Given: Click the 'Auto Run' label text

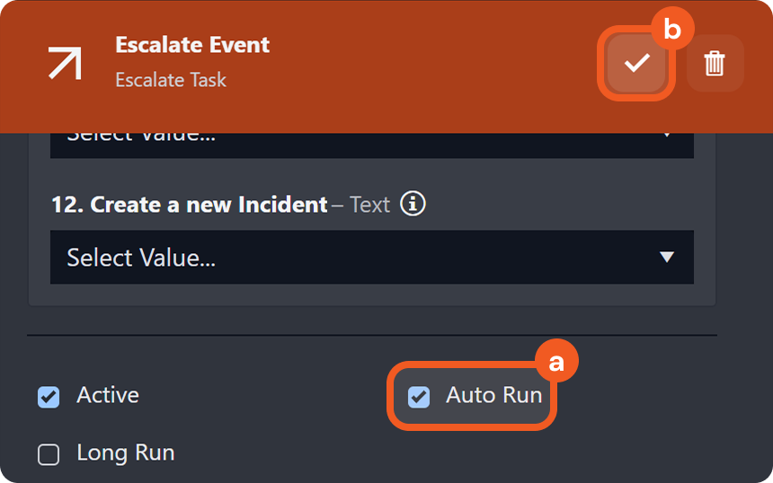Looking at the screenshot, I should [493, 395].
